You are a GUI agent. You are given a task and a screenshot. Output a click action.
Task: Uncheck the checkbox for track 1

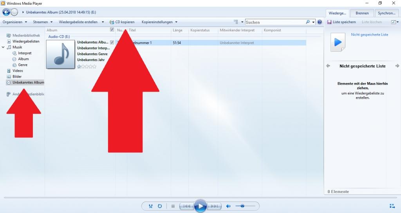tap(112, 42)
